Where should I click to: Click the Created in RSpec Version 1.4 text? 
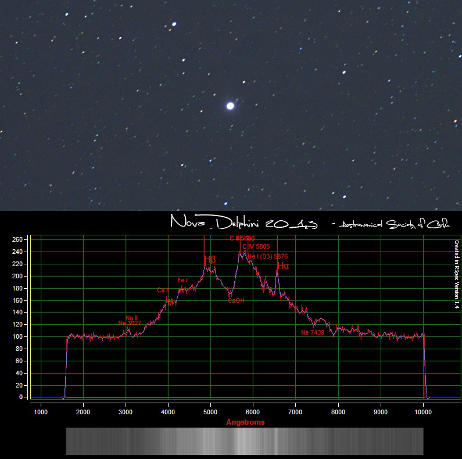pos(456,273)
